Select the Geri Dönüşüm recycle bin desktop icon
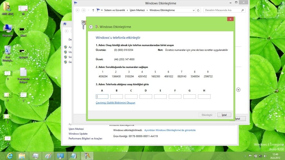 pyautogui.click(x=8, y=51)
